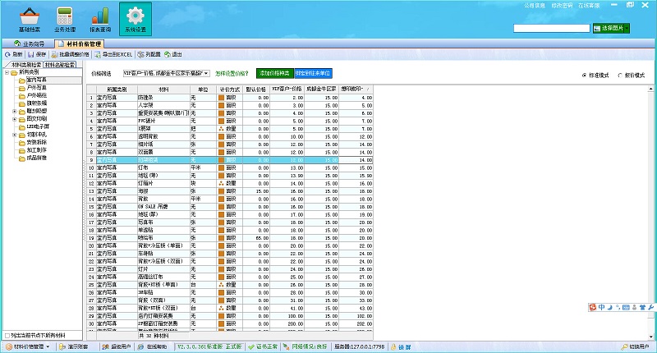Image resolution: width=657 pixels, height=353 pixels.
Task: Click the 系统设置 gear icon
Action: tap(135, 18)
